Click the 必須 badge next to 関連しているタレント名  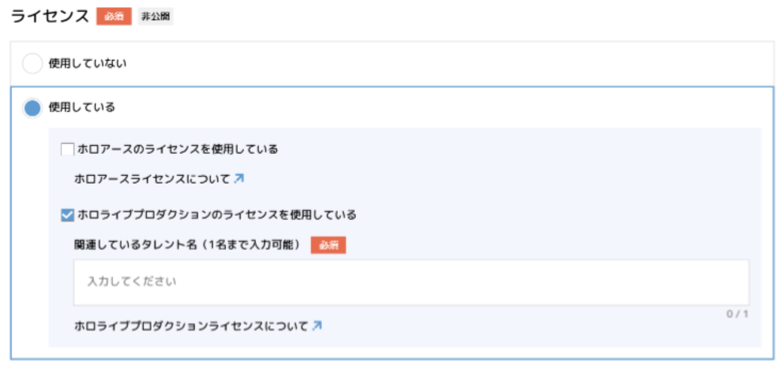(x=328, y=246)
